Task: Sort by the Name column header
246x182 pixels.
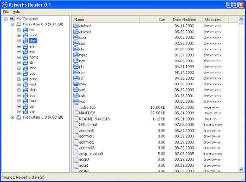Action: click(x=106, y=19)
